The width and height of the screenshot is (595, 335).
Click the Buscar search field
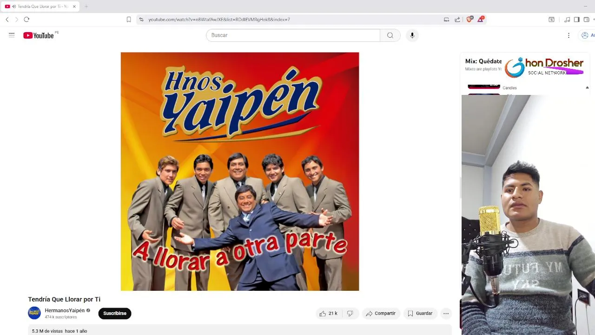click(293, 35)
